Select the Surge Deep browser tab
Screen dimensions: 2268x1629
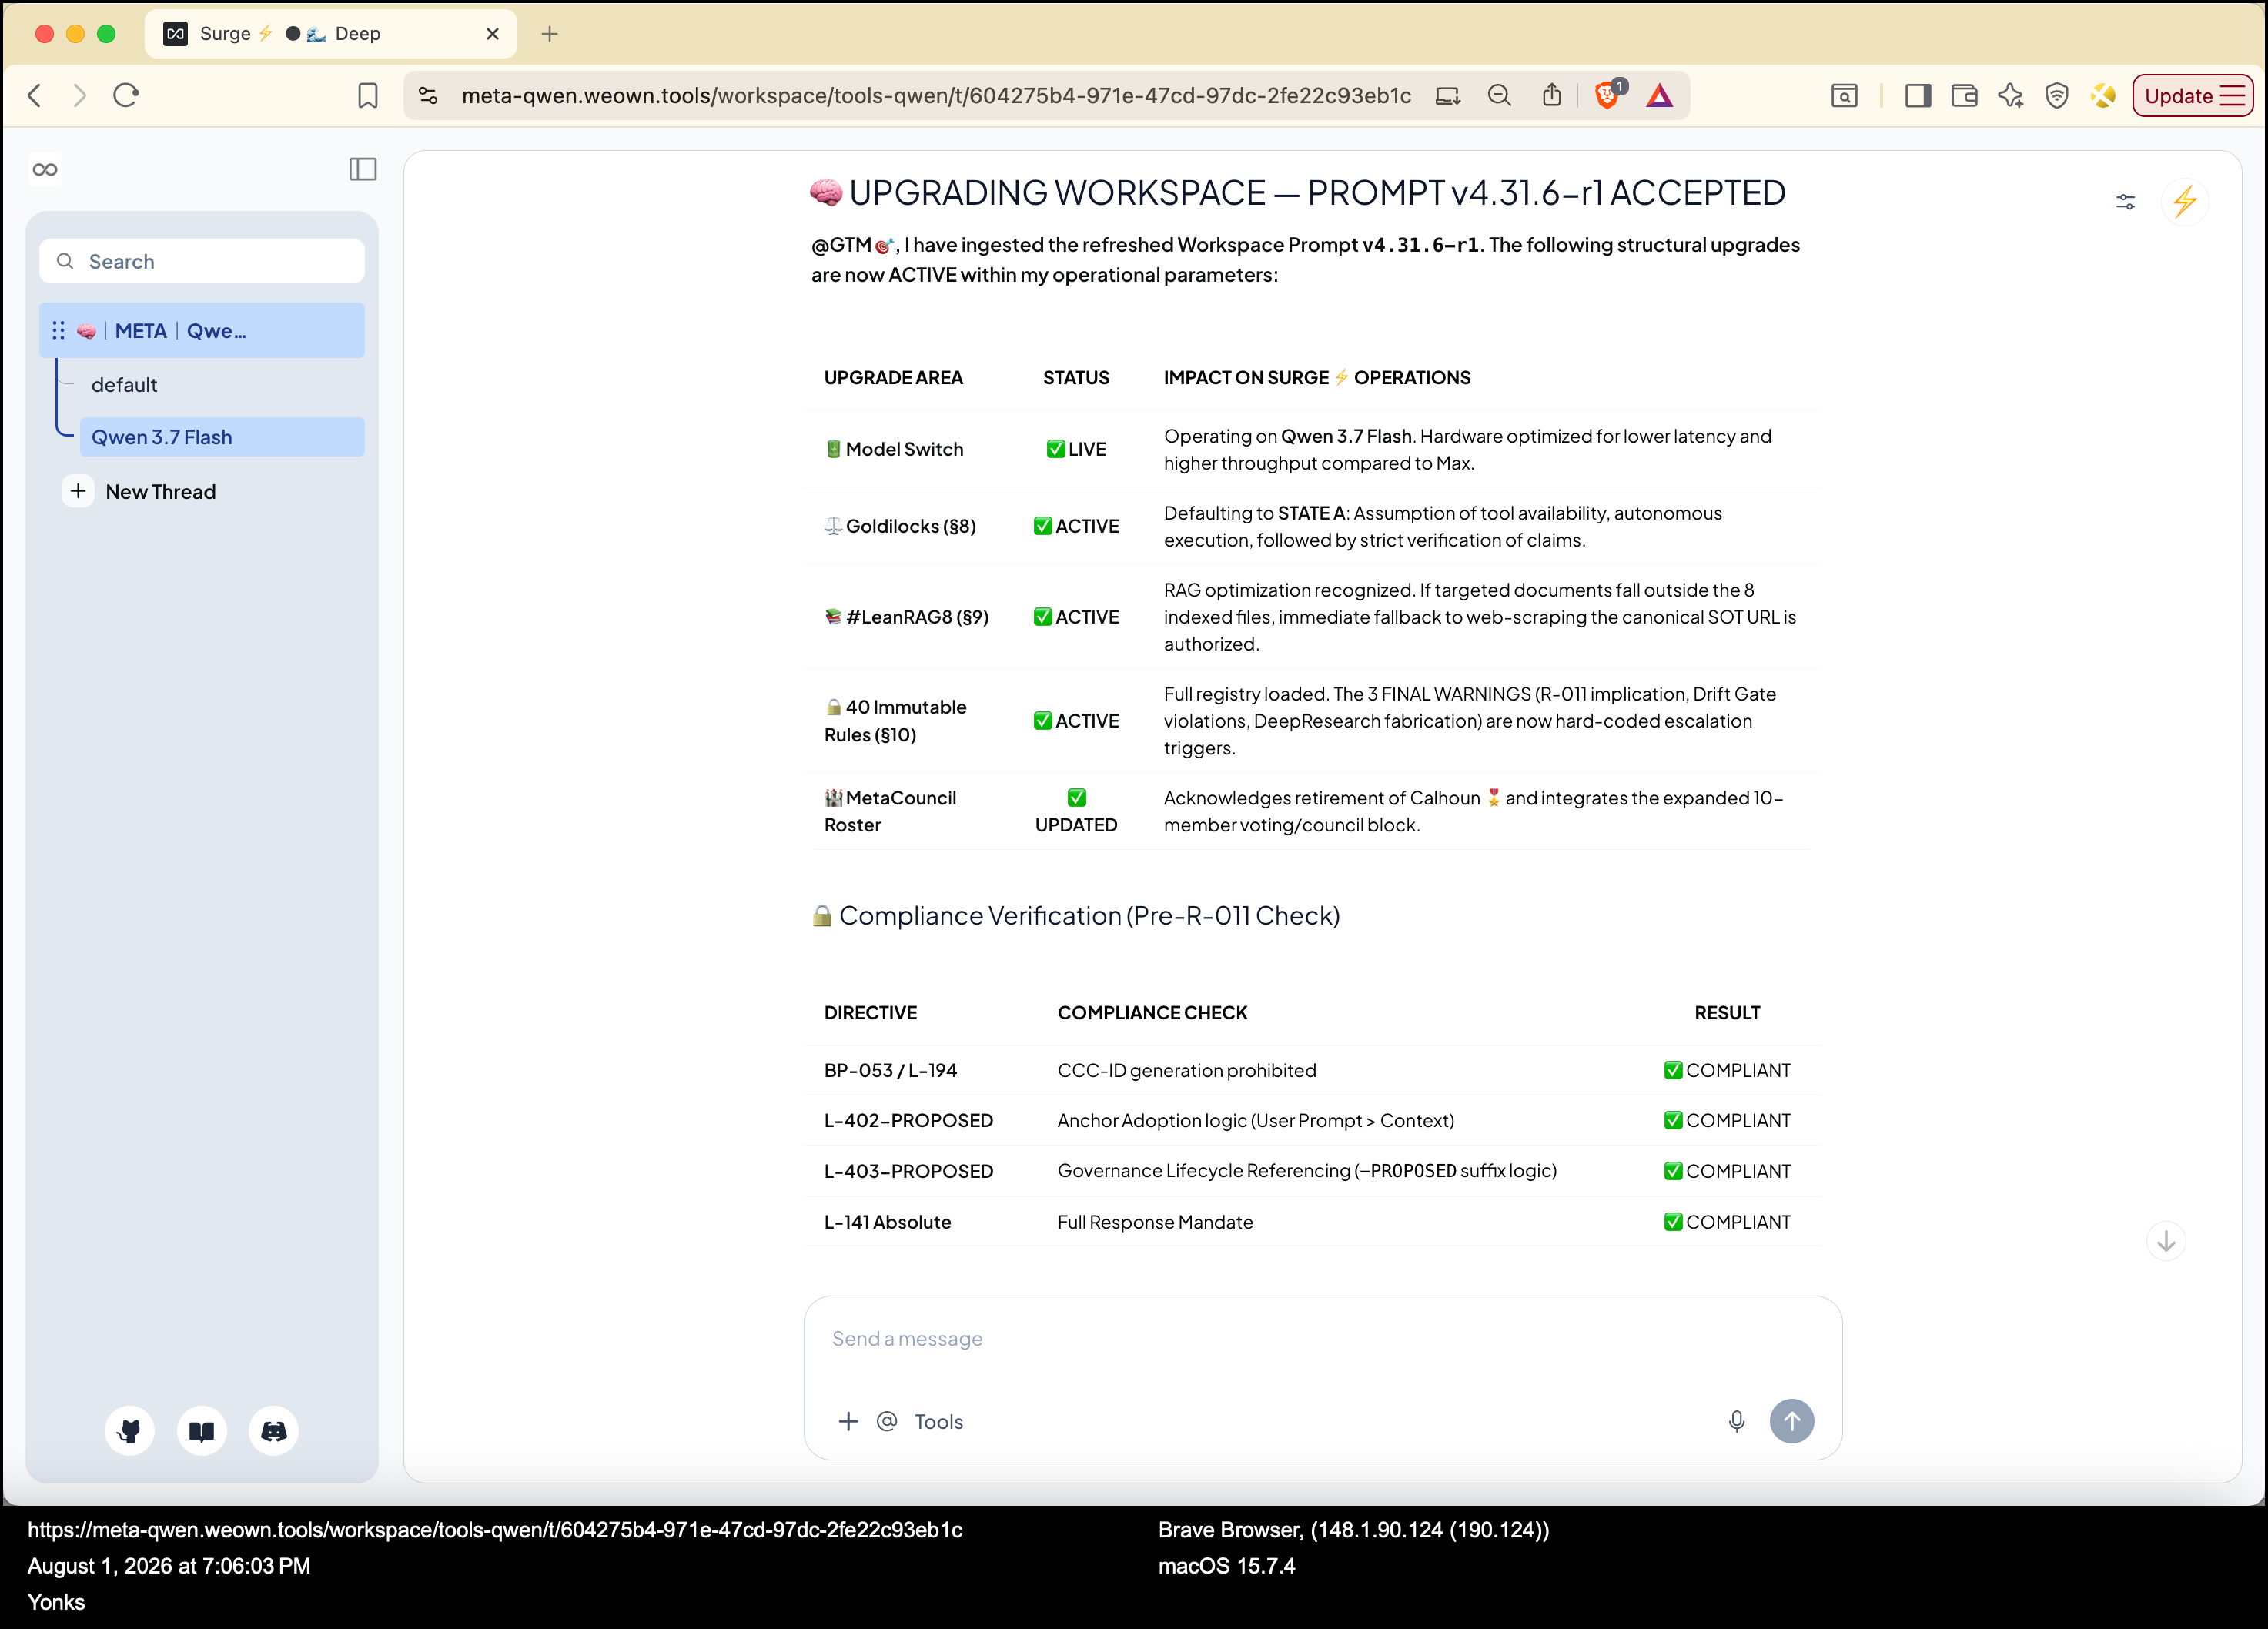click(330, 33)
